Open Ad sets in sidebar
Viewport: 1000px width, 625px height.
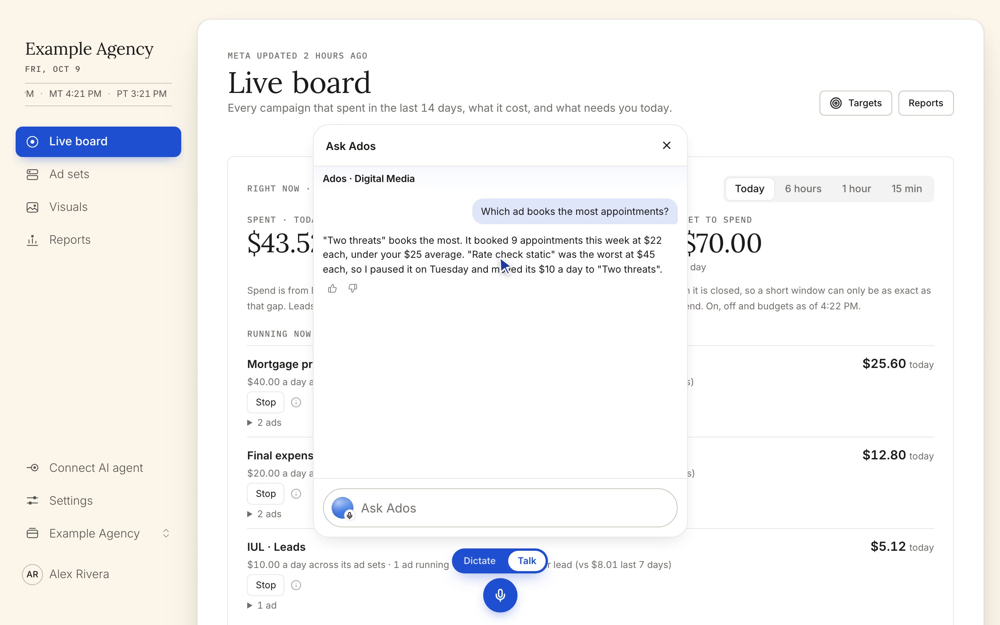pyautogui.click(x=98, y=174)
